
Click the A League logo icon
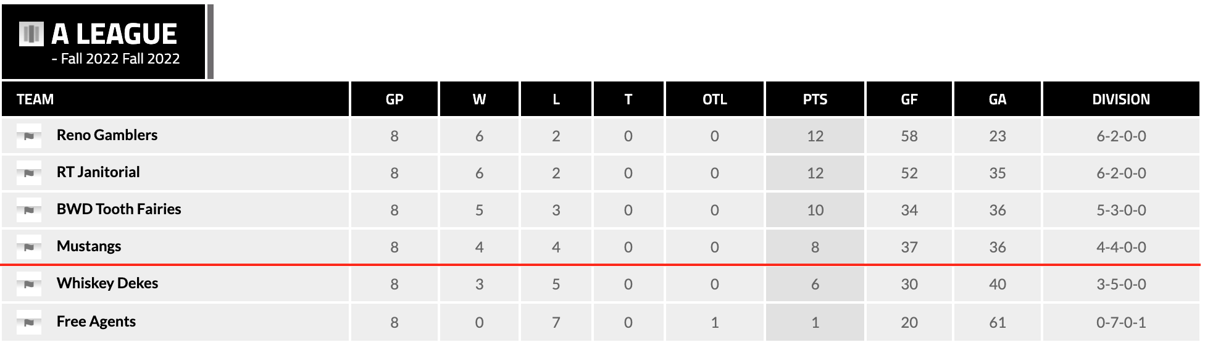(31, 34)
